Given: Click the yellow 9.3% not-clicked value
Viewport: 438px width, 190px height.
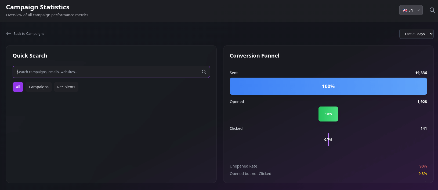Looking at the screenshot, I should (422, 174).
